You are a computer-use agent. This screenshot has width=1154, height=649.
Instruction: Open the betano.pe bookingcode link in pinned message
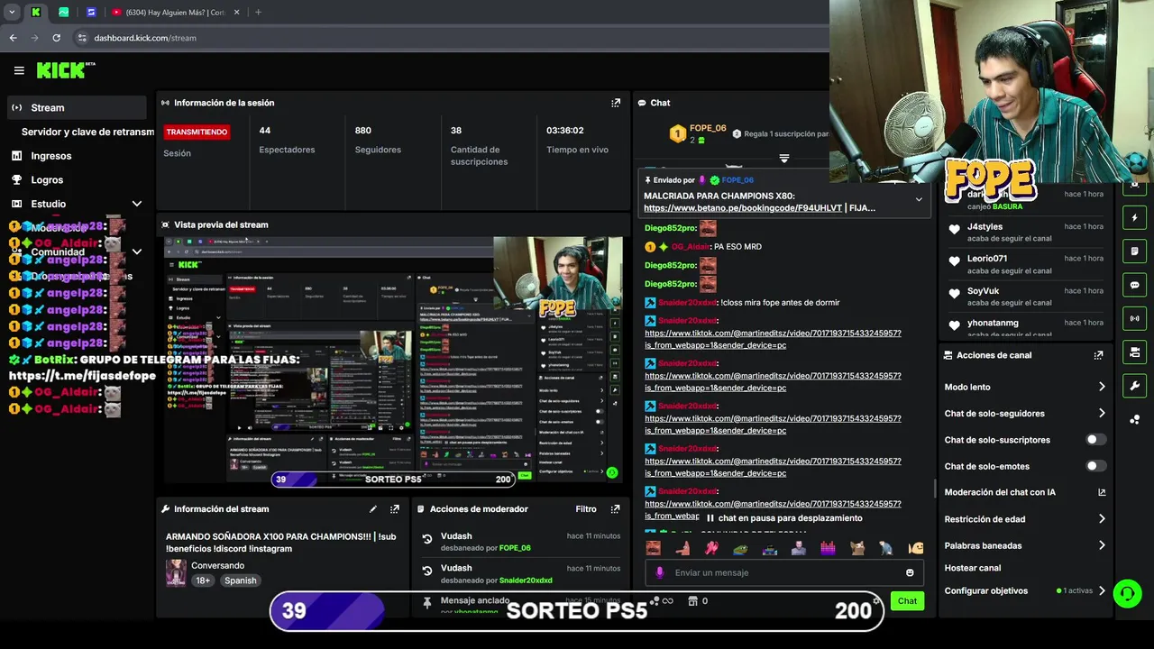[743, 208]
